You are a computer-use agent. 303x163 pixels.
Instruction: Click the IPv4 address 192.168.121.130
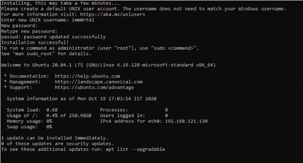coord(186,121)
